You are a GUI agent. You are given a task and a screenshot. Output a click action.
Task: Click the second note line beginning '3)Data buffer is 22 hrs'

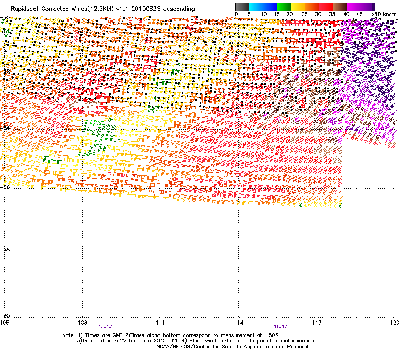pos(195,341)
